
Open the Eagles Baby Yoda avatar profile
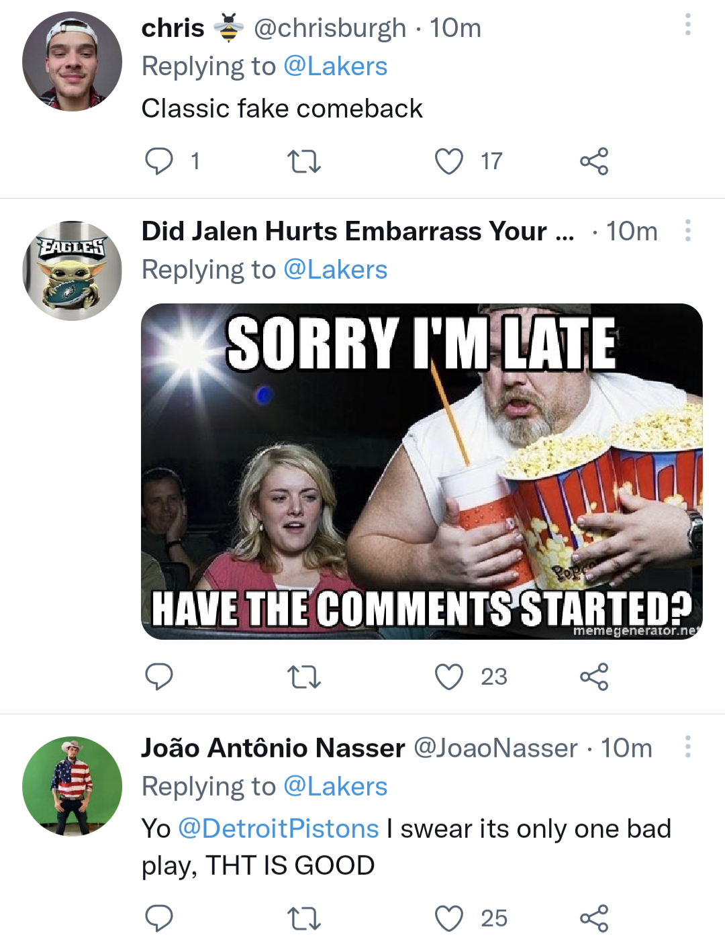(72, 271)
